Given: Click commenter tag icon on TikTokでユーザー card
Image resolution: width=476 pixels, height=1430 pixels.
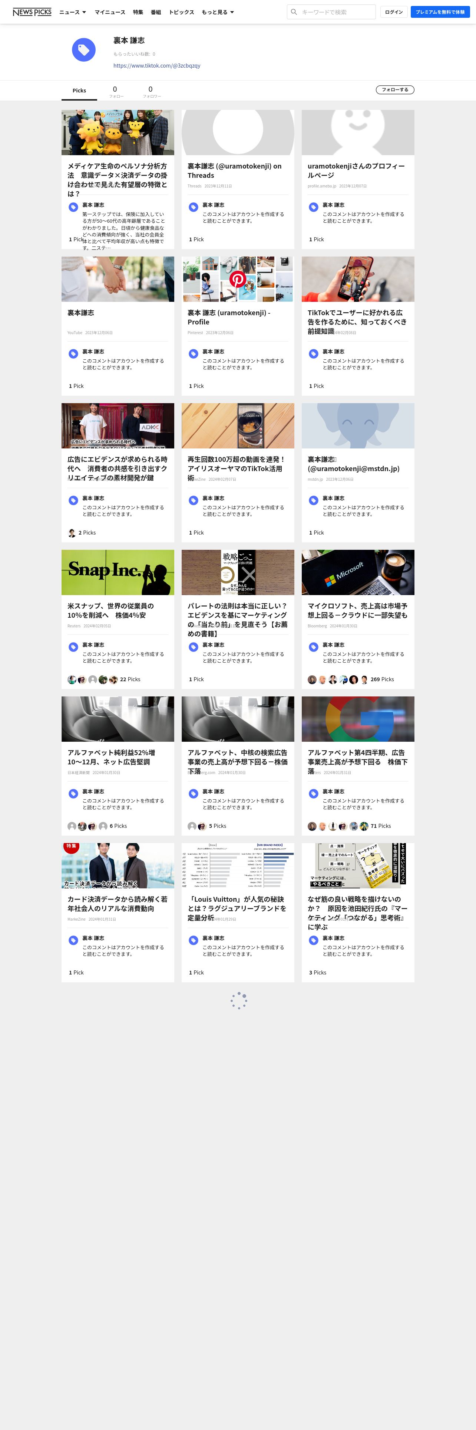Looking at the screenshot, I should pyautogui.click(x=314, y=354).
